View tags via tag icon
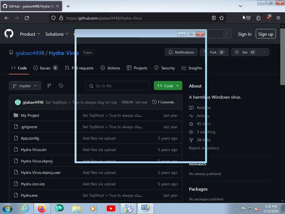285x214 pixels. (61, 86)
